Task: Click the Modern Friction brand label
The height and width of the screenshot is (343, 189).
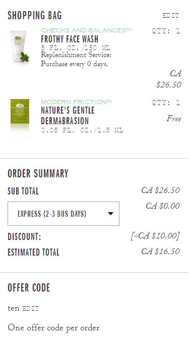Action: 77,102
